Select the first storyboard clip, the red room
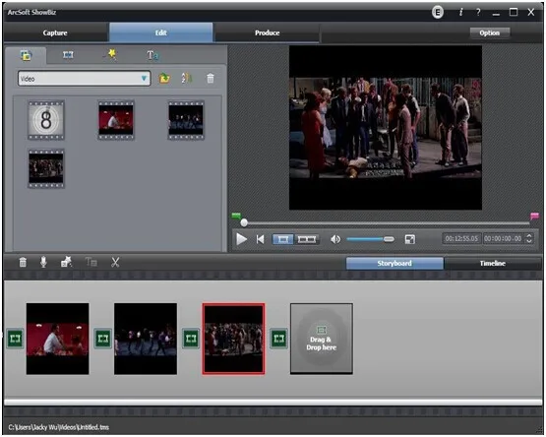 57,340
